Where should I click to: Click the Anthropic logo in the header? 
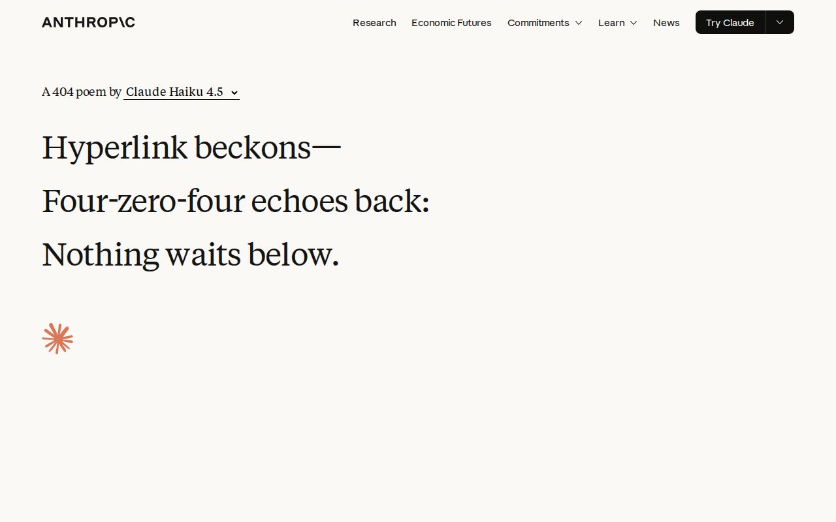(x=88, y=22)
